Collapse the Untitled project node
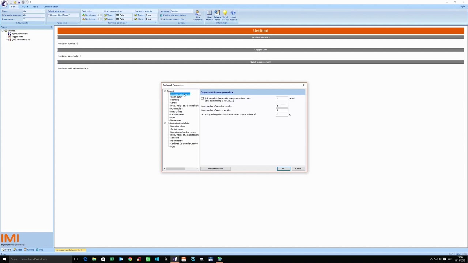468x263 pixels. click(3, 31)
